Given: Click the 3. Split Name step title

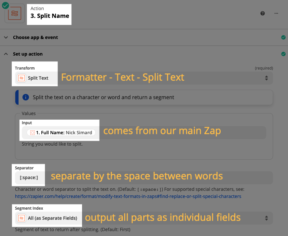Looking at the screenshot, I should click(50, 16).
